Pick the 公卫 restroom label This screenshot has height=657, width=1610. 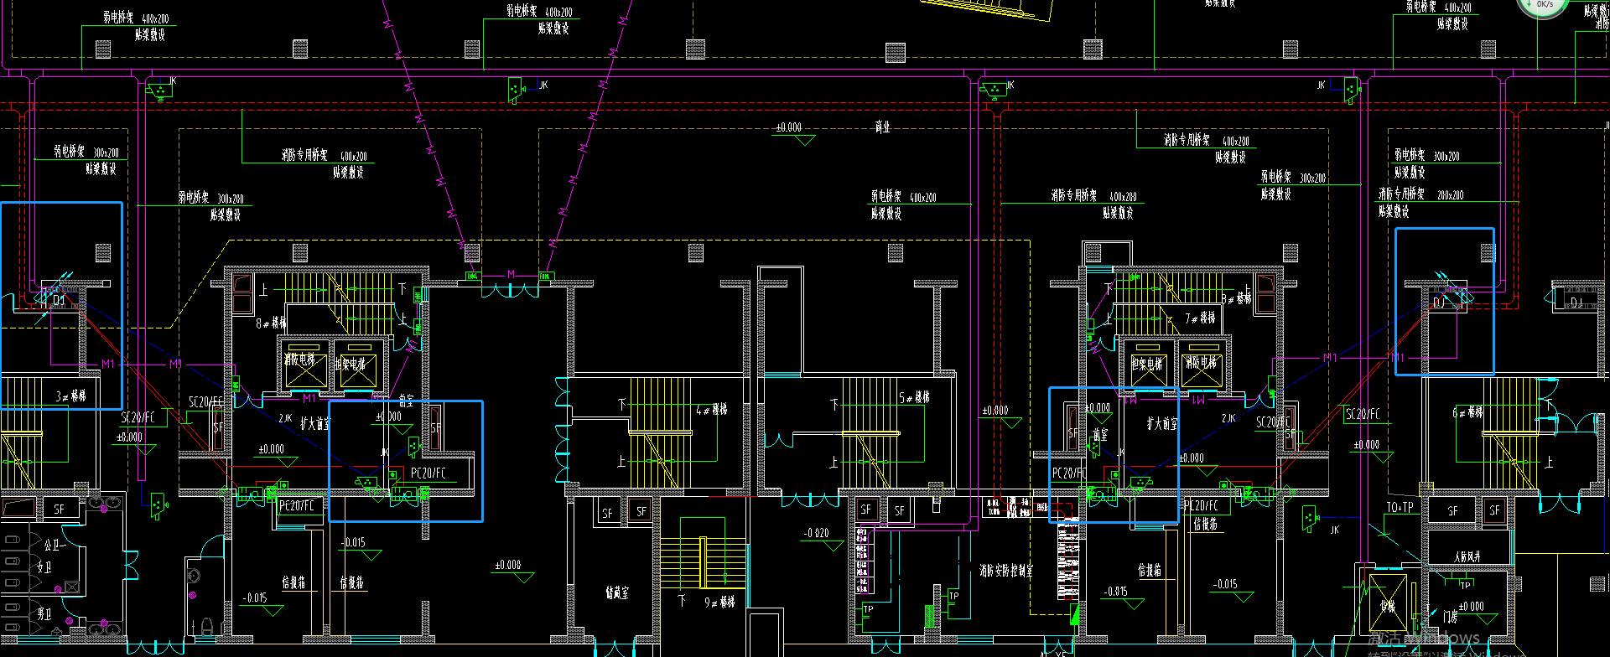coord(51,545)
